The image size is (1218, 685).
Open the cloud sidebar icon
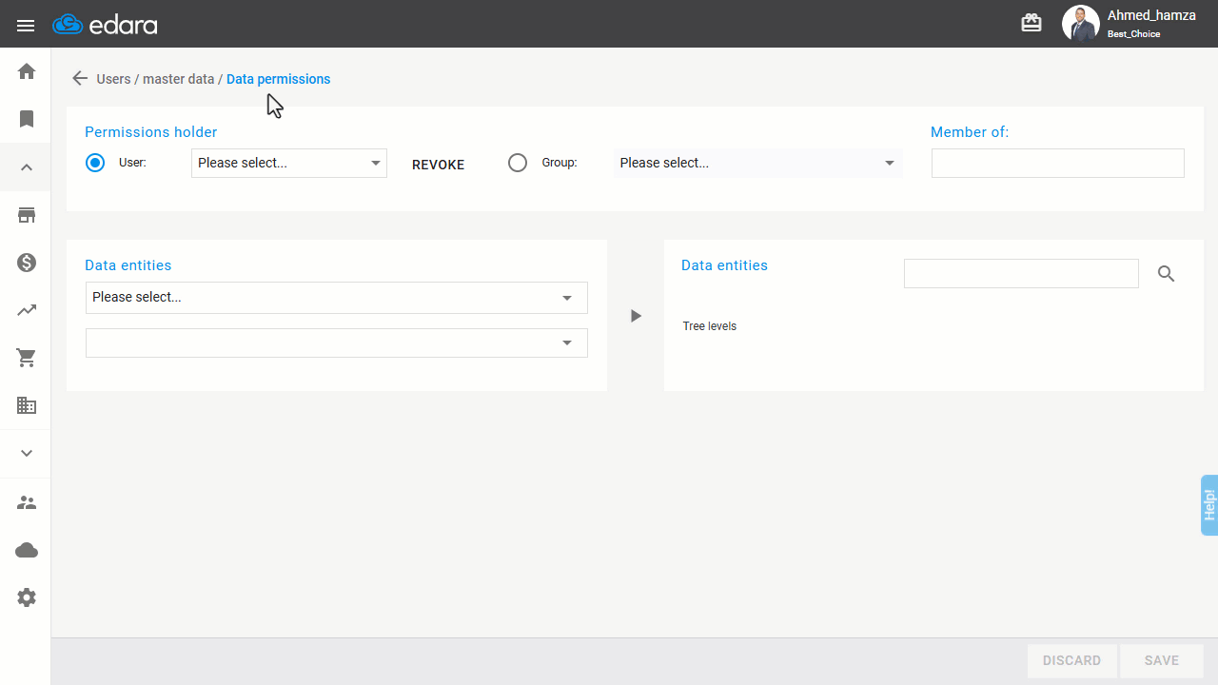pyautogui.click(x=27, y=550)
